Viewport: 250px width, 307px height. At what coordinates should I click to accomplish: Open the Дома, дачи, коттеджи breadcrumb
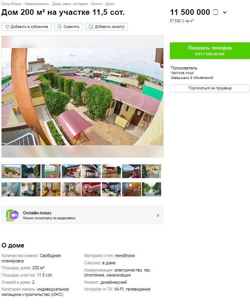pyautogui.click(x=70, y=4)
